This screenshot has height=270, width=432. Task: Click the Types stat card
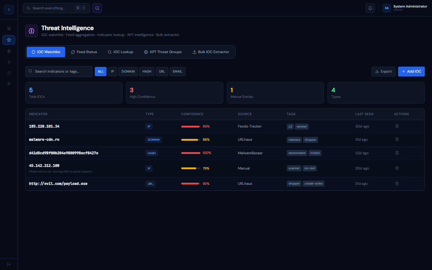(x=376, y=93)
